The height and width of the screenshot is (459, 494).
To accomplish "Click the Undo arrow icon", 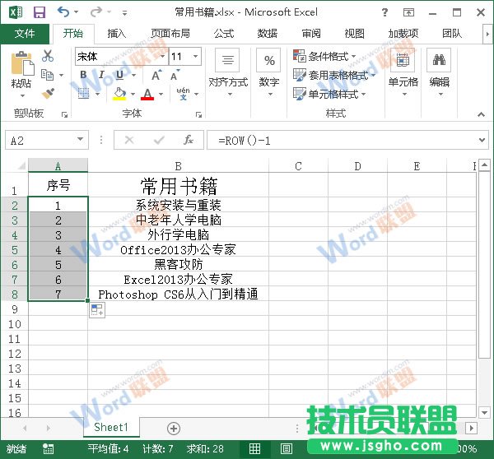I will (63, 12).
